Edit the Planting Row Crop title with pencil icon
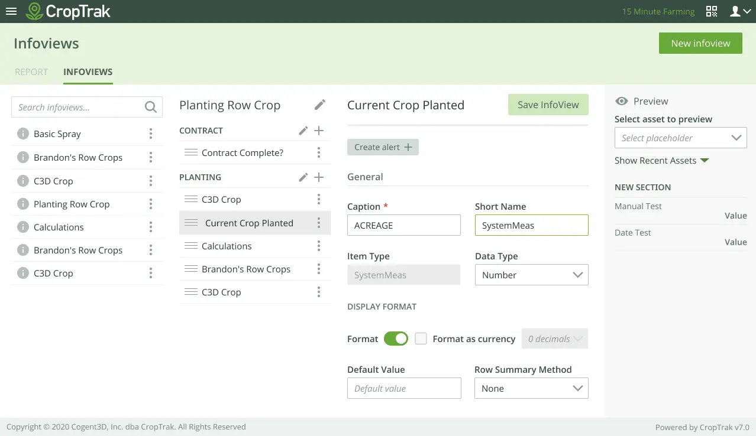 click(x=320, y=105)
